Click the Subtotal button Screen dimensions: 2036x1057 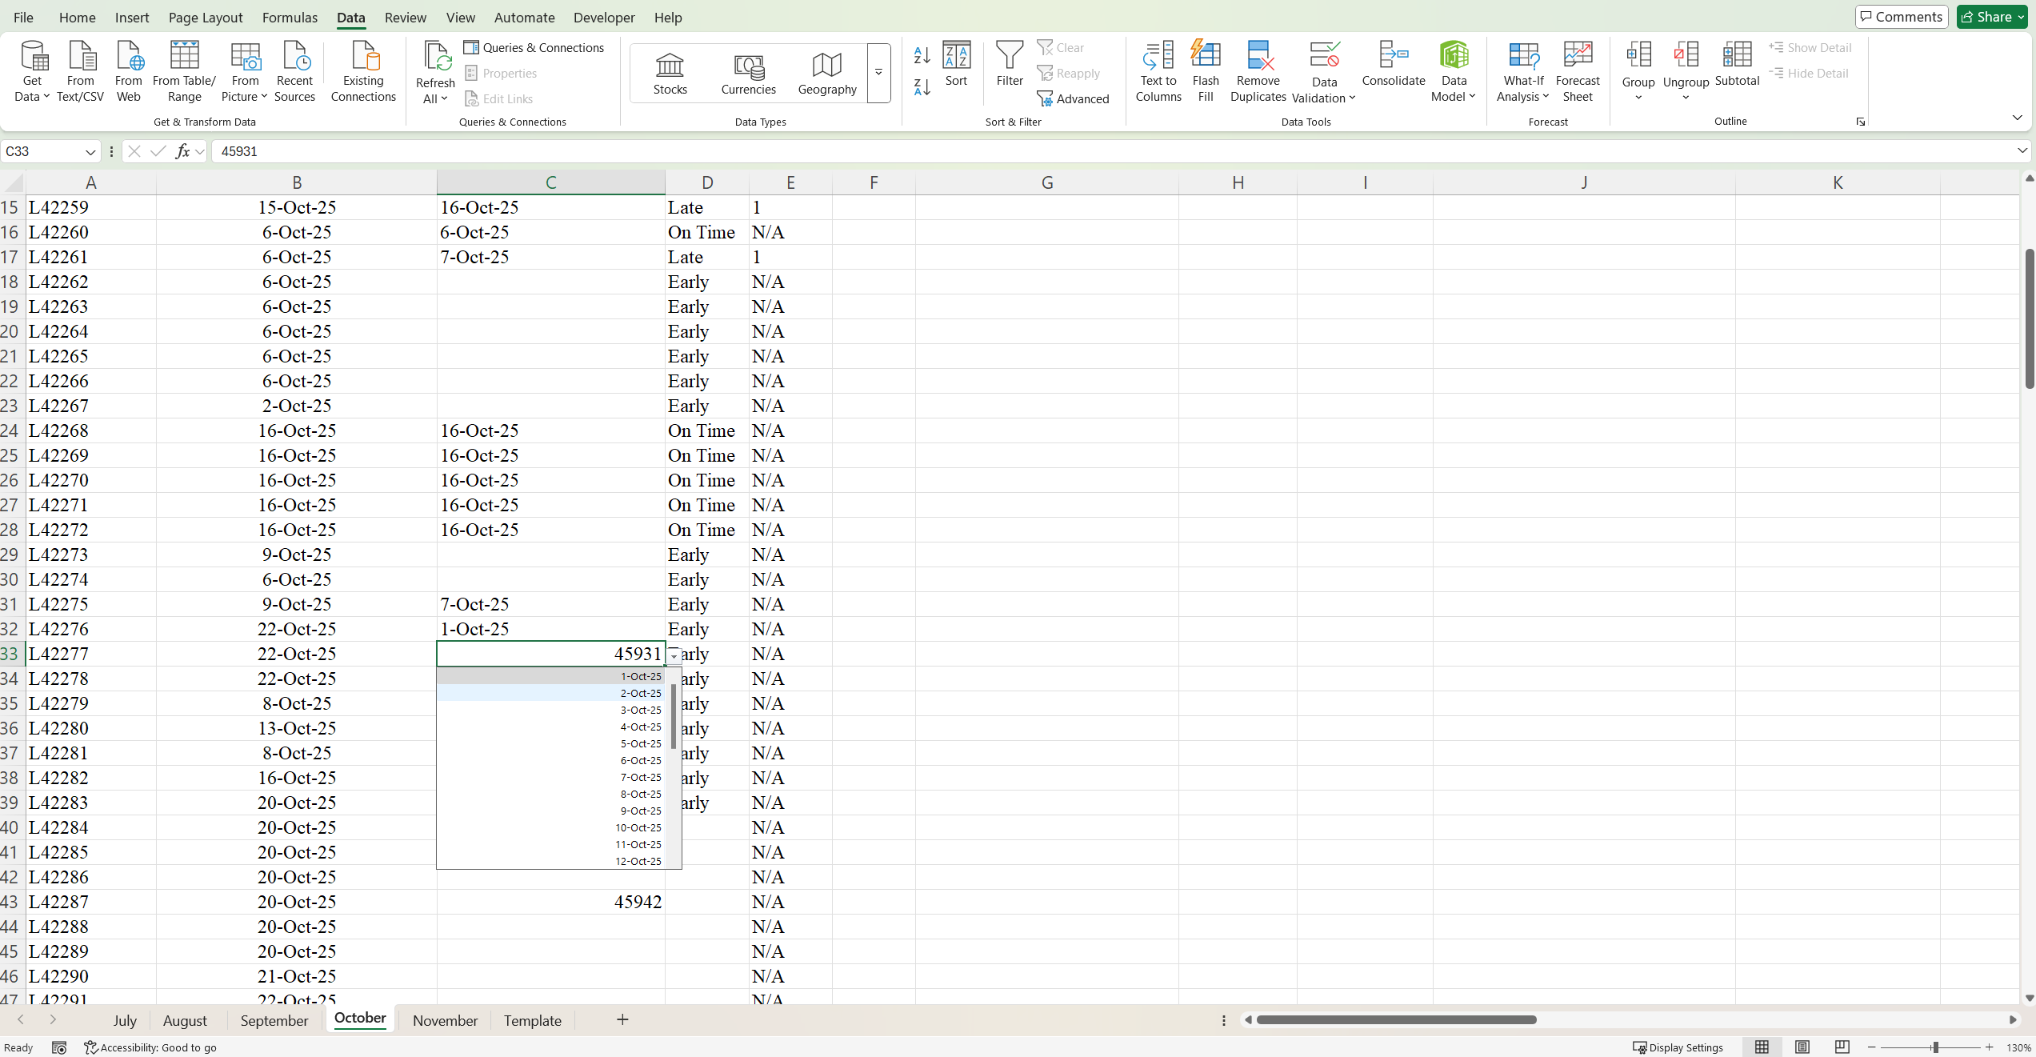click(1737, 64)
